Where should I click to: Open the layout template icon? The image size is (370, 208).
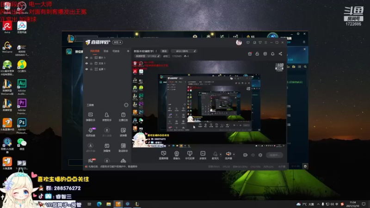(x=265, y=54)
